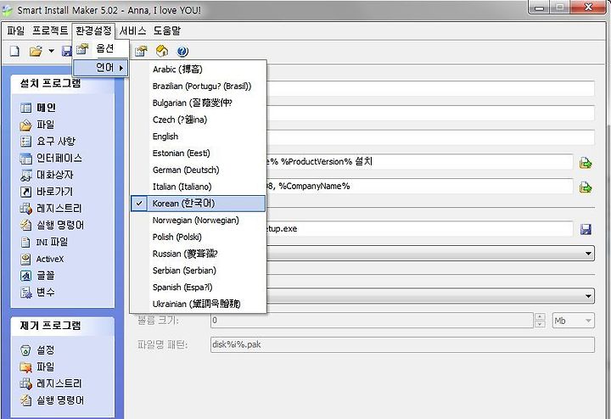Image resolution: width=611 pixels, height=419 pixels.
Task: Open the 메인 section icon in sidebar
Action: click(x=25, y=108)
